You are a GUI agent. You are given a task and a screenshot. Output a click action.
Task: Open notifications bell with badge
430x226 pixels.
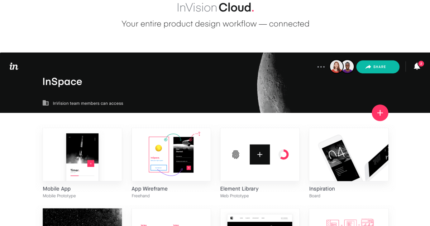pyautogui.click(x=418, y=66)
